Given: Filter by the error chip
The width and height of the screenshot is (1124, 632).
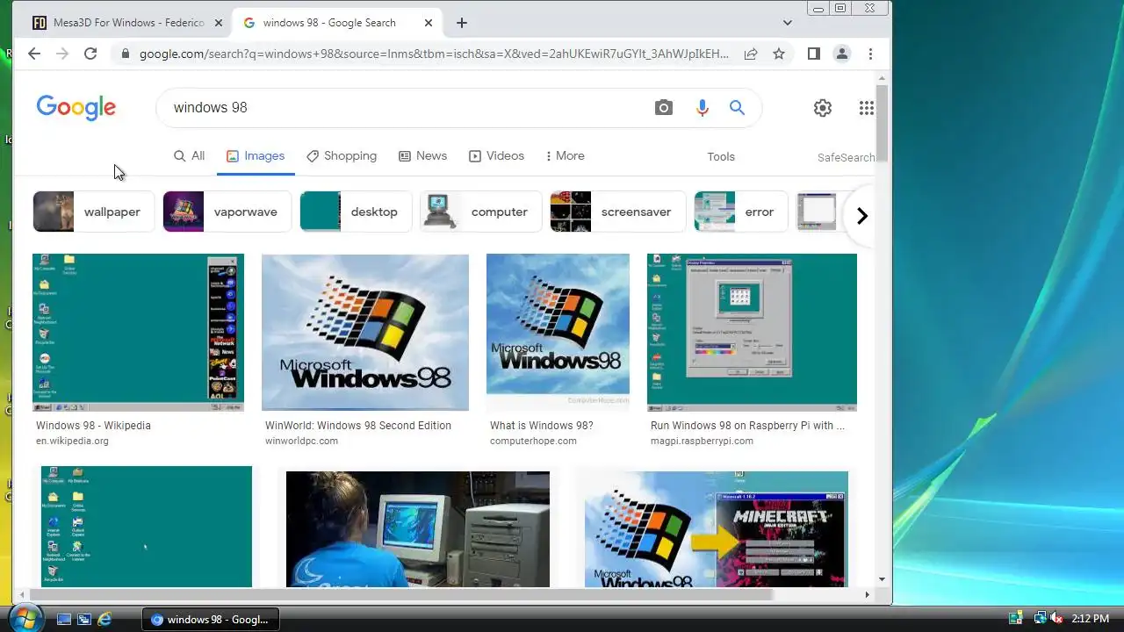Looking at the screenshot, I should coord(740,212).
